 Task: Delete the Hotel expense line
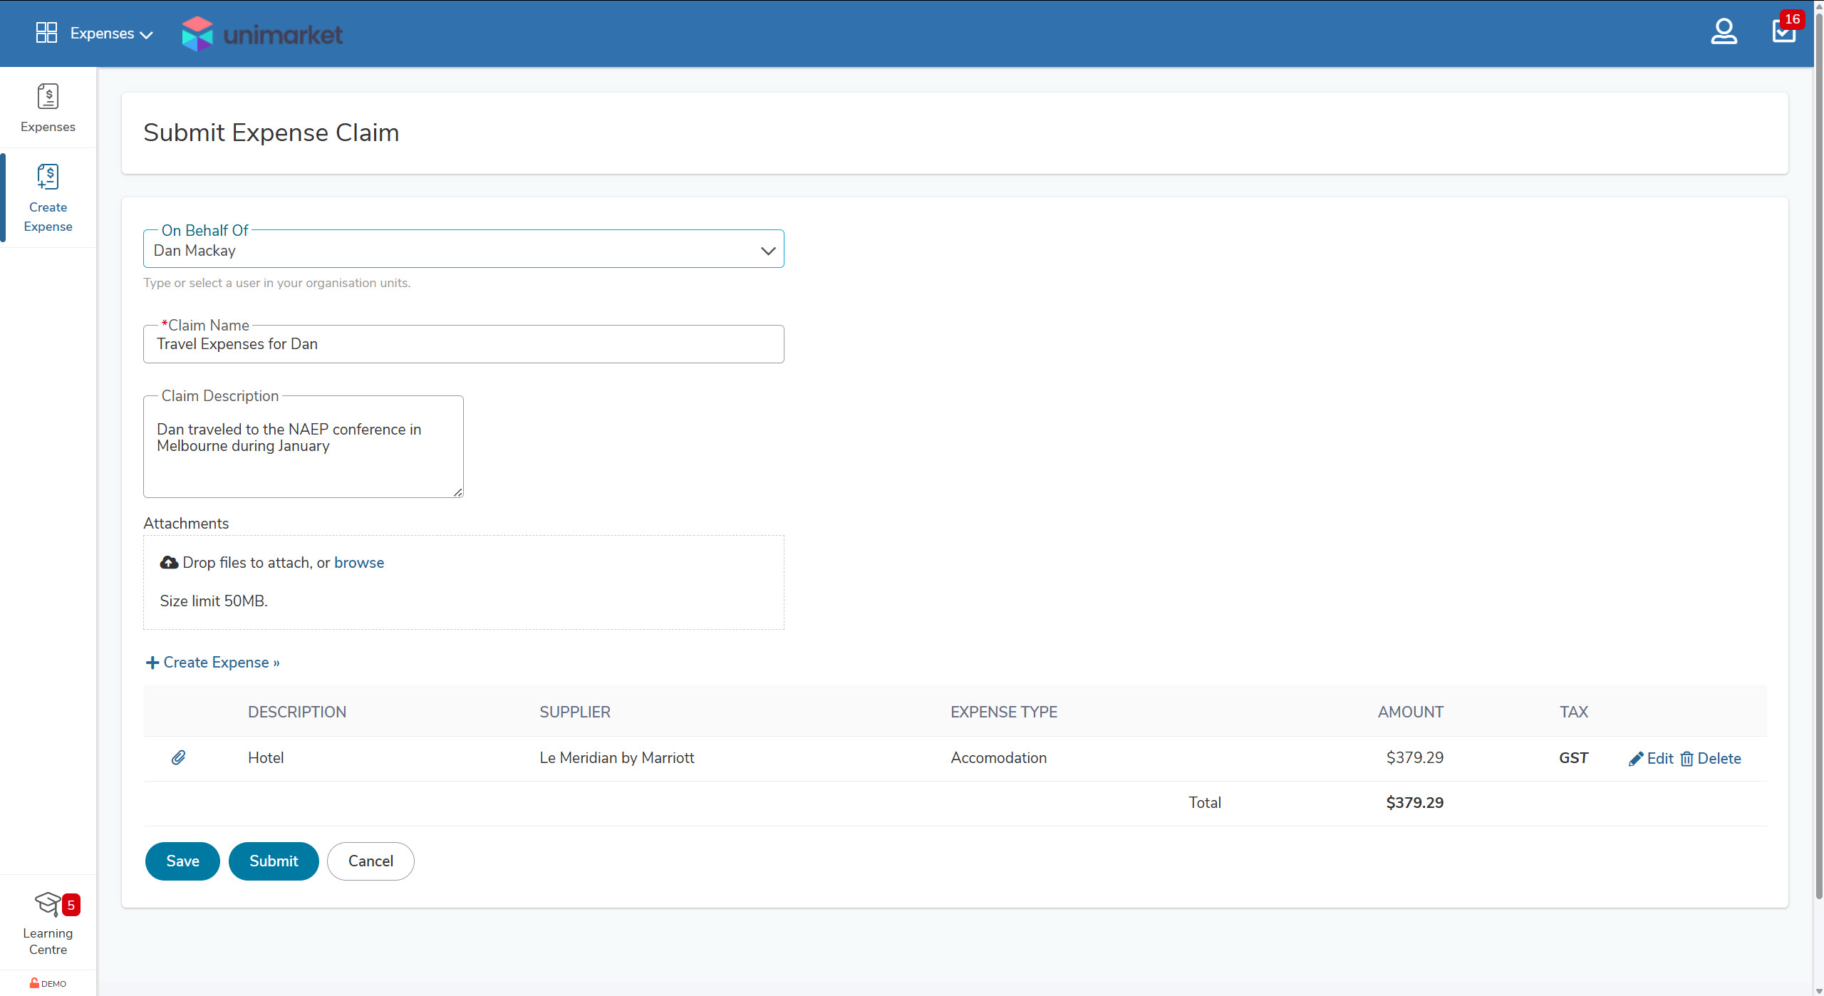pyautogui.click(x=1711, y=759)
